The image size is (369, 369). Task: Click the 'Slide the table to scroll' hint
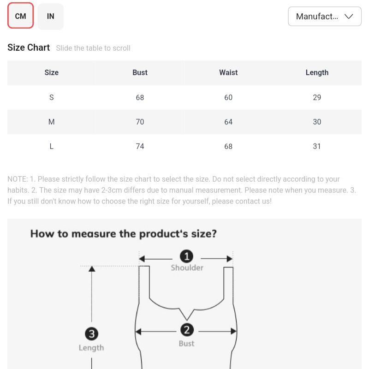(93, 48)
